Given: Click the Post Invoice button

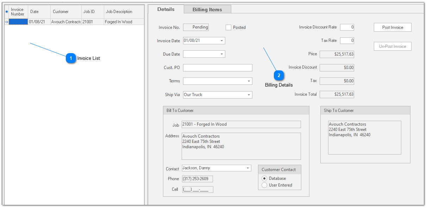Looking at the screenshot, I should pos(392,27).
